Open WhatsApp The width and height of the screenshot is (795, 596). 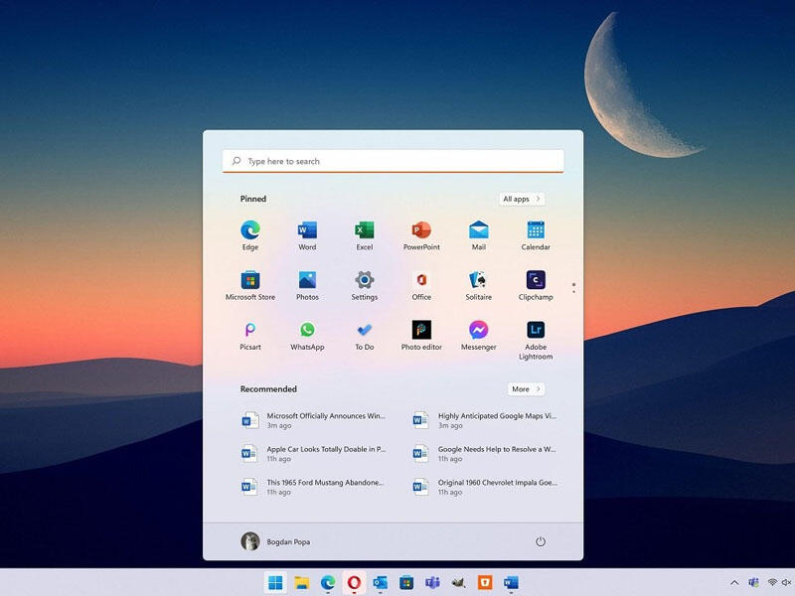(x=307, y=336)
